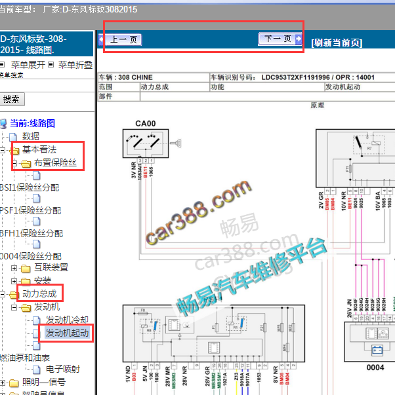395x395 pixels.
Task: Click document icon above 燃油泵和油表
Action: pyautogui.click(x=37, y=346)
